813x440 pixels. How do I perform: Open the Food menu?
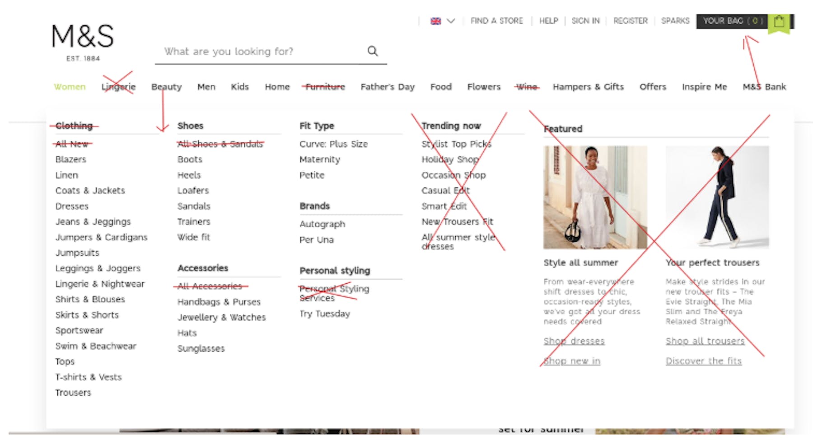[x=441, y=87]
